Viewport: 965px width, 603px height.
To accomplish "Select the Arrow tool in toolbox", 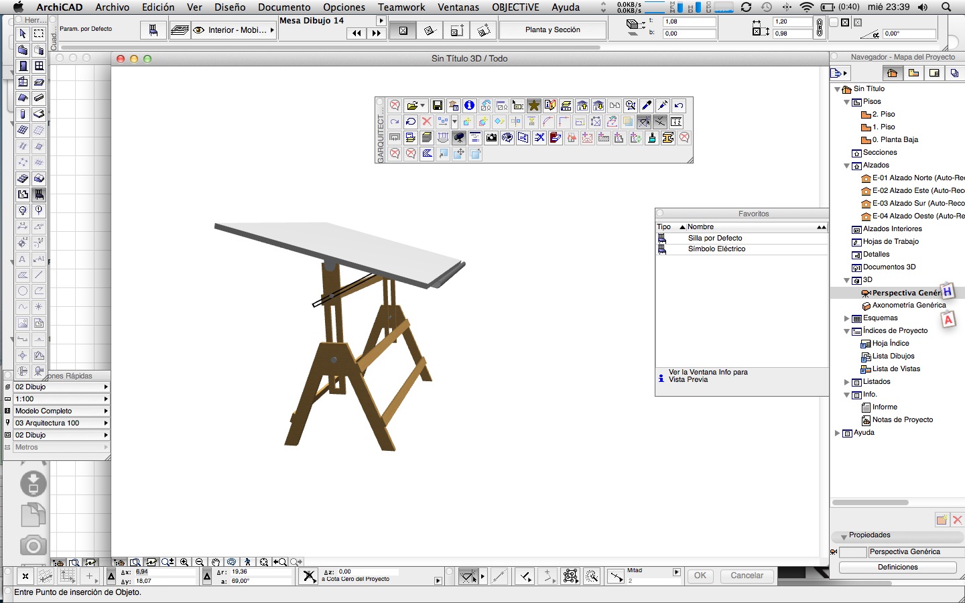I will pyautogui.click(x=23, y=34).
